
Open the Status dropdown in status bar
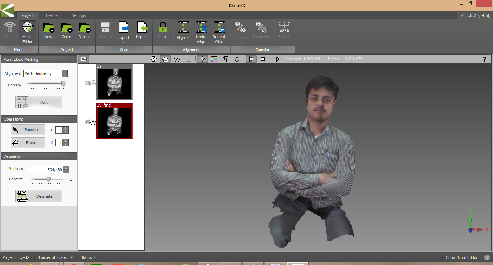pyautogui.click(x=88, y=257)
